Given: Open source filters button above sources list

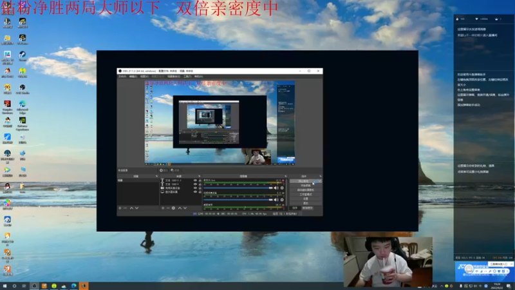Looking at the screenshot, I should tap(176, 170).
